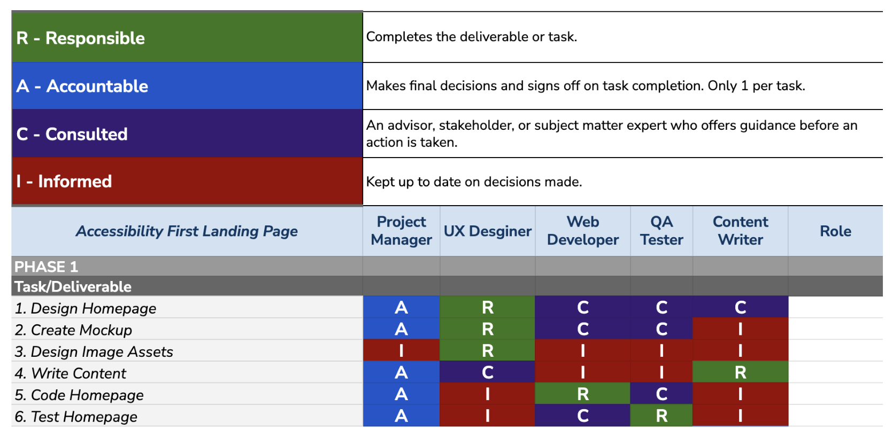Click the red I - Informed legend cell
Viewport: 892px width, 438px height.
click(187, 182)
